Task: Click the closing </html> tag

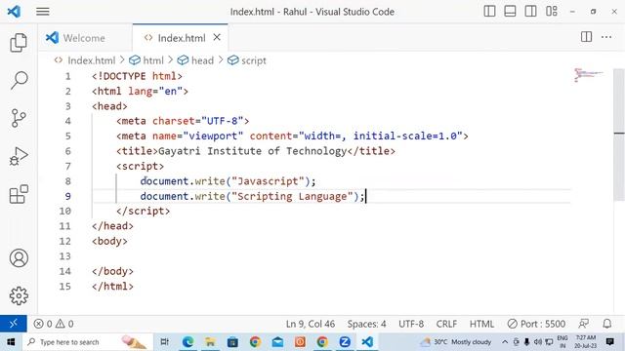Action: (112, 287)
